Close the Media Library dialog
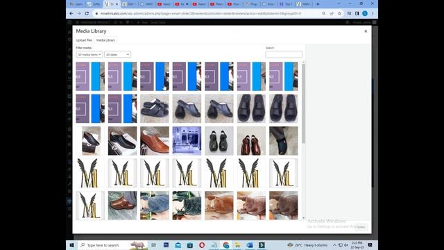 (x=366, y=31)
